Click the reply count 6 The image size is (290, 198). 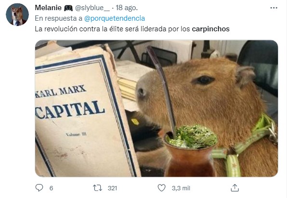pyautogui.click(x=51, y=188)
